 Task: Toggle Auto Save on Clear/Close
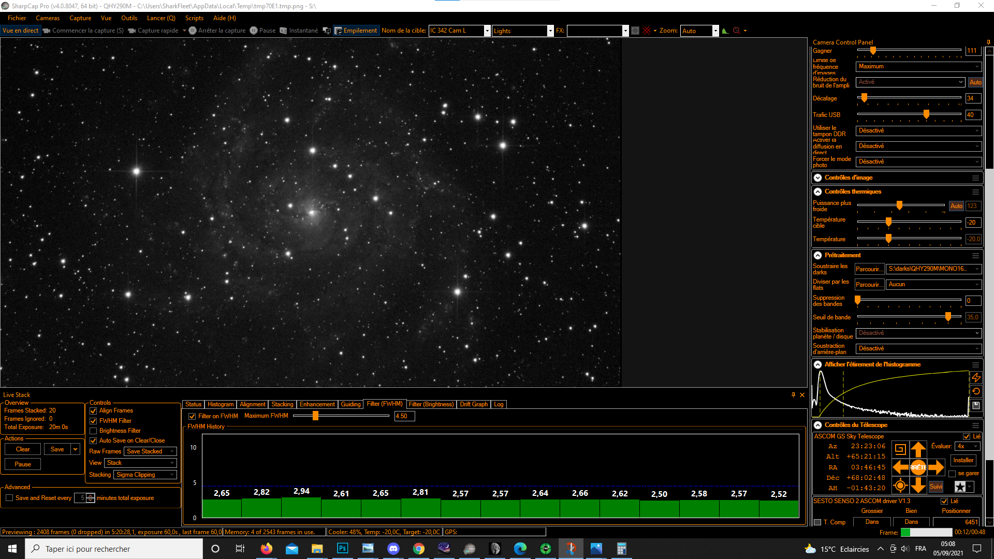(x=93, y=441)
